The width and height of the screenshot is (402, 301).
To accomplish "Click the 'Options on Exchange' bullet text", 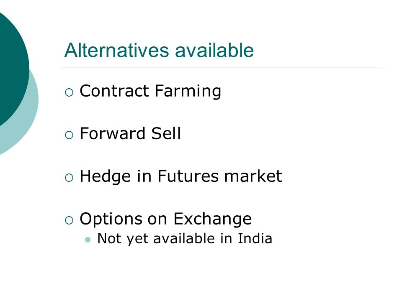I will click(166, 219).
